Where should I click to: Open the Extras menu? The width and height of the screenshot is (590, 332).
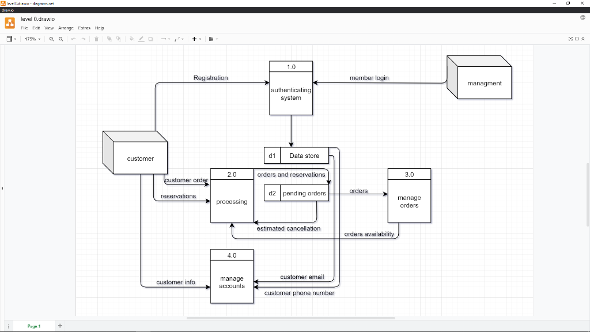84,28
